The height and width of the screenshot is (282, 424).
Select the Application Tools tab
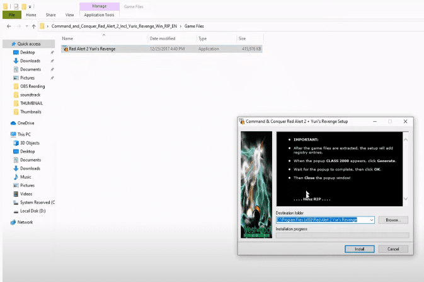point(100,15)
